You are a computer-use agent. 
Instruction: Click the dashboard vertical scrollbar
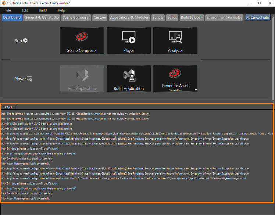273,58
